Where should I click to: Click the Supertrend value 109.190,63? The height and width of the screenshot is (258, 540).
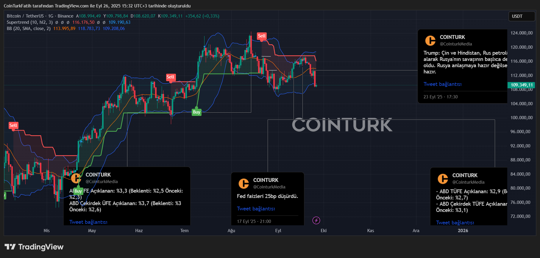tap(119, 22)
